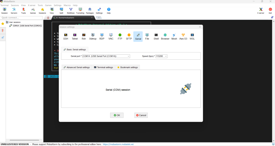Open the Terminal settings tab
The height and width of the screenshot is (146, 275).
coord(103,67)
